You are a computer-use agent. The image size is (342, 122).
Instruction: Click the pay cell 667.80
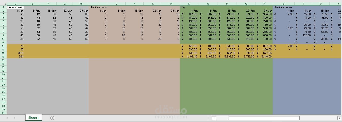pyautogui.click(x=208, y=14)
